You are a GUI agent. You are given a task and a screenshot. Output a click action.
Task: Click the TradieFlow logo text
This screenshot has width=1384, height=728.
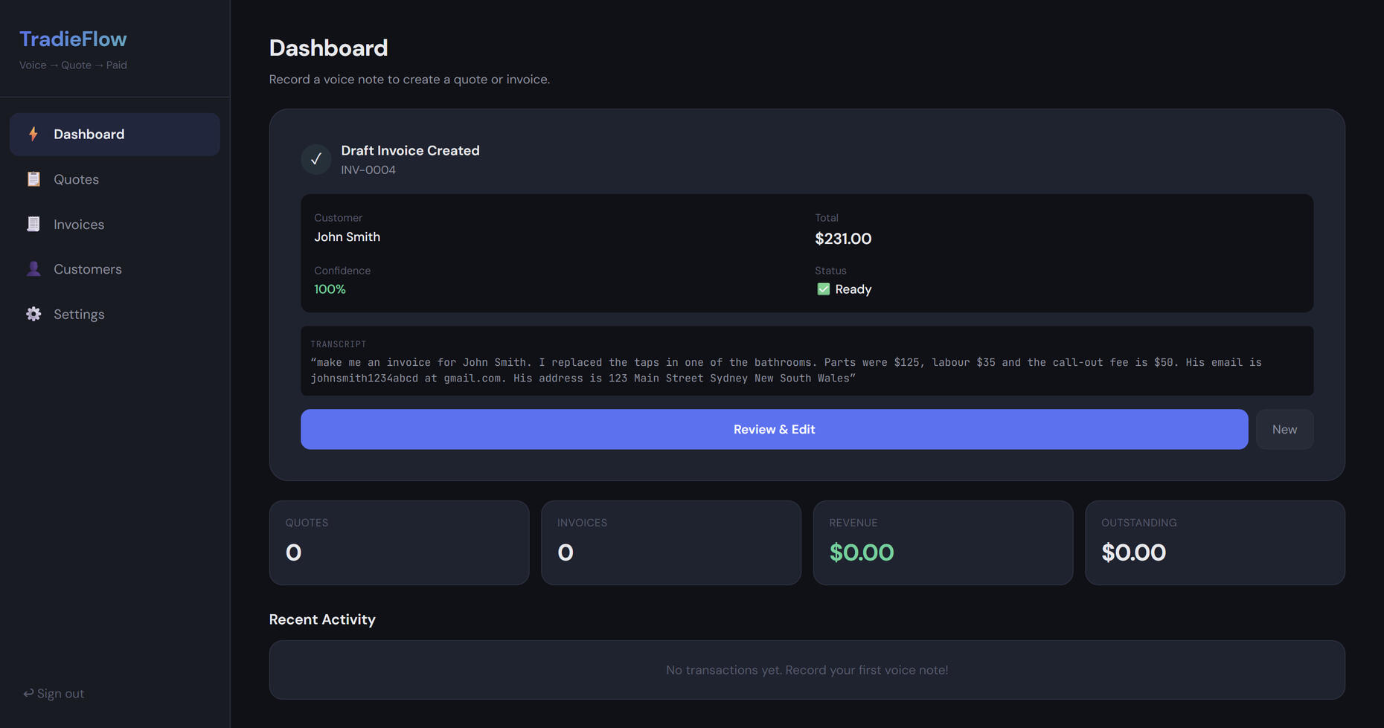[73, 39]
